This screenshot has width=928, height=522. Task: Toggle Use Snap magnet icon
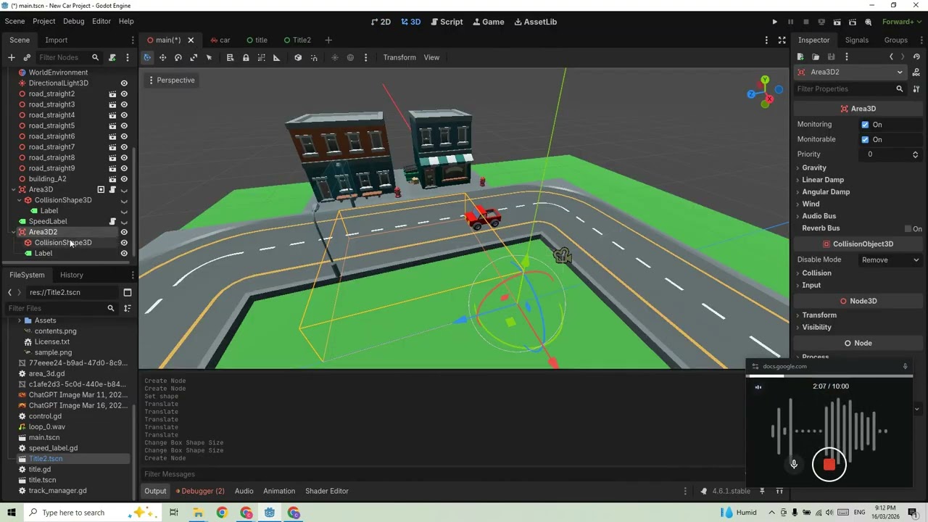point(314,57)
